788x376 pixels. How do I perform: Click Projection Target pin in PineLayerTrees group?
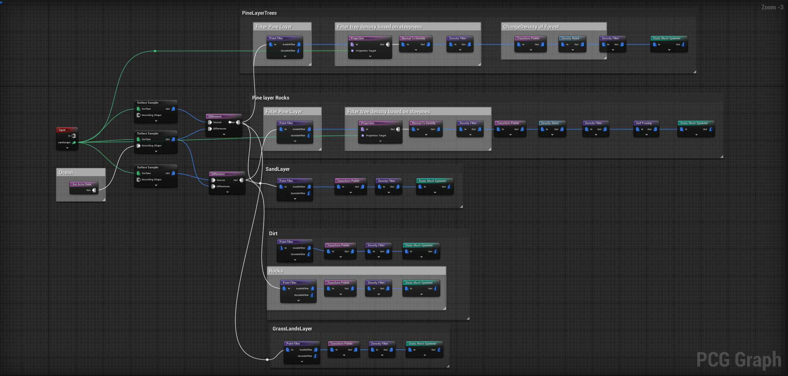352,51
